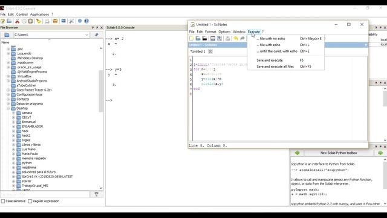The height and width of the screenshot is (218, 387).
Task: Undock the File Browser panel
Action: click(97, 28)
